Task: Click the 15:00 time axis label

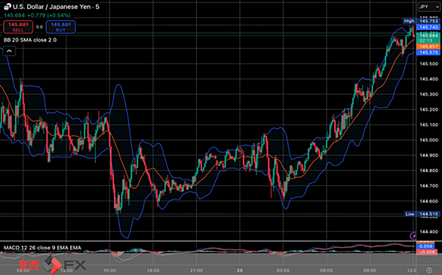Action: (x=109, y=270)
